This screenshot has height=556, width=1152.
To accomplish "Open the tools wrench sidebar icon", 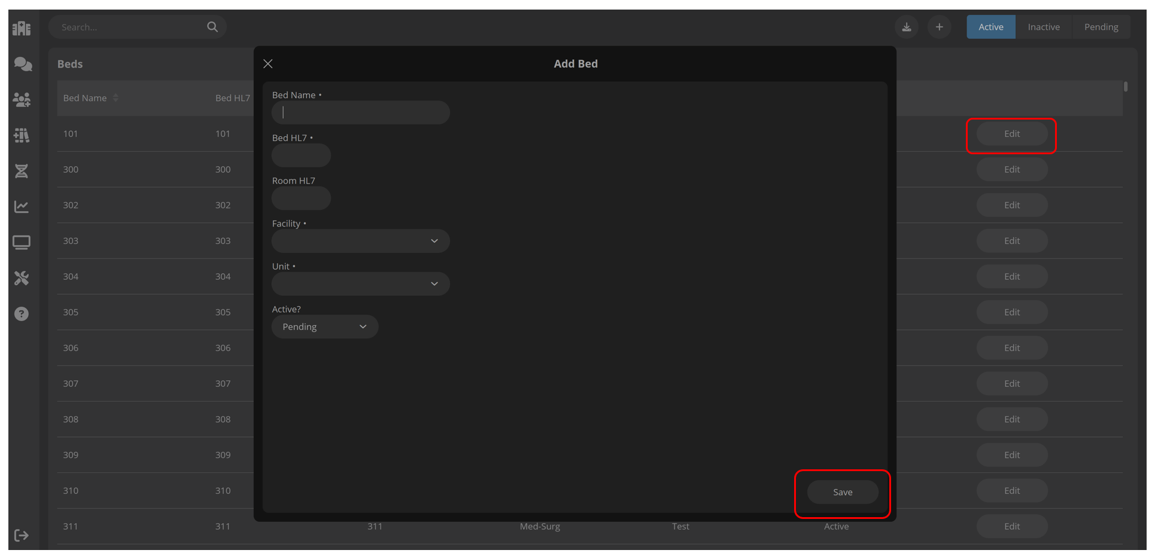I will coord(22,278).
